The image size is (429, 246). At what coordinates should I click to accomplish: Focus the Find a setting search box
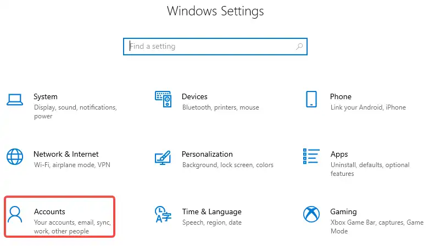(x=215, y=47)
